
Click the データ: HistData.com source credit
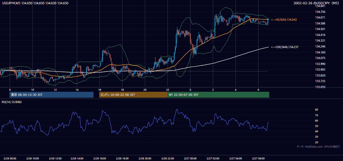pyautogui.click(x=318, y=147)
